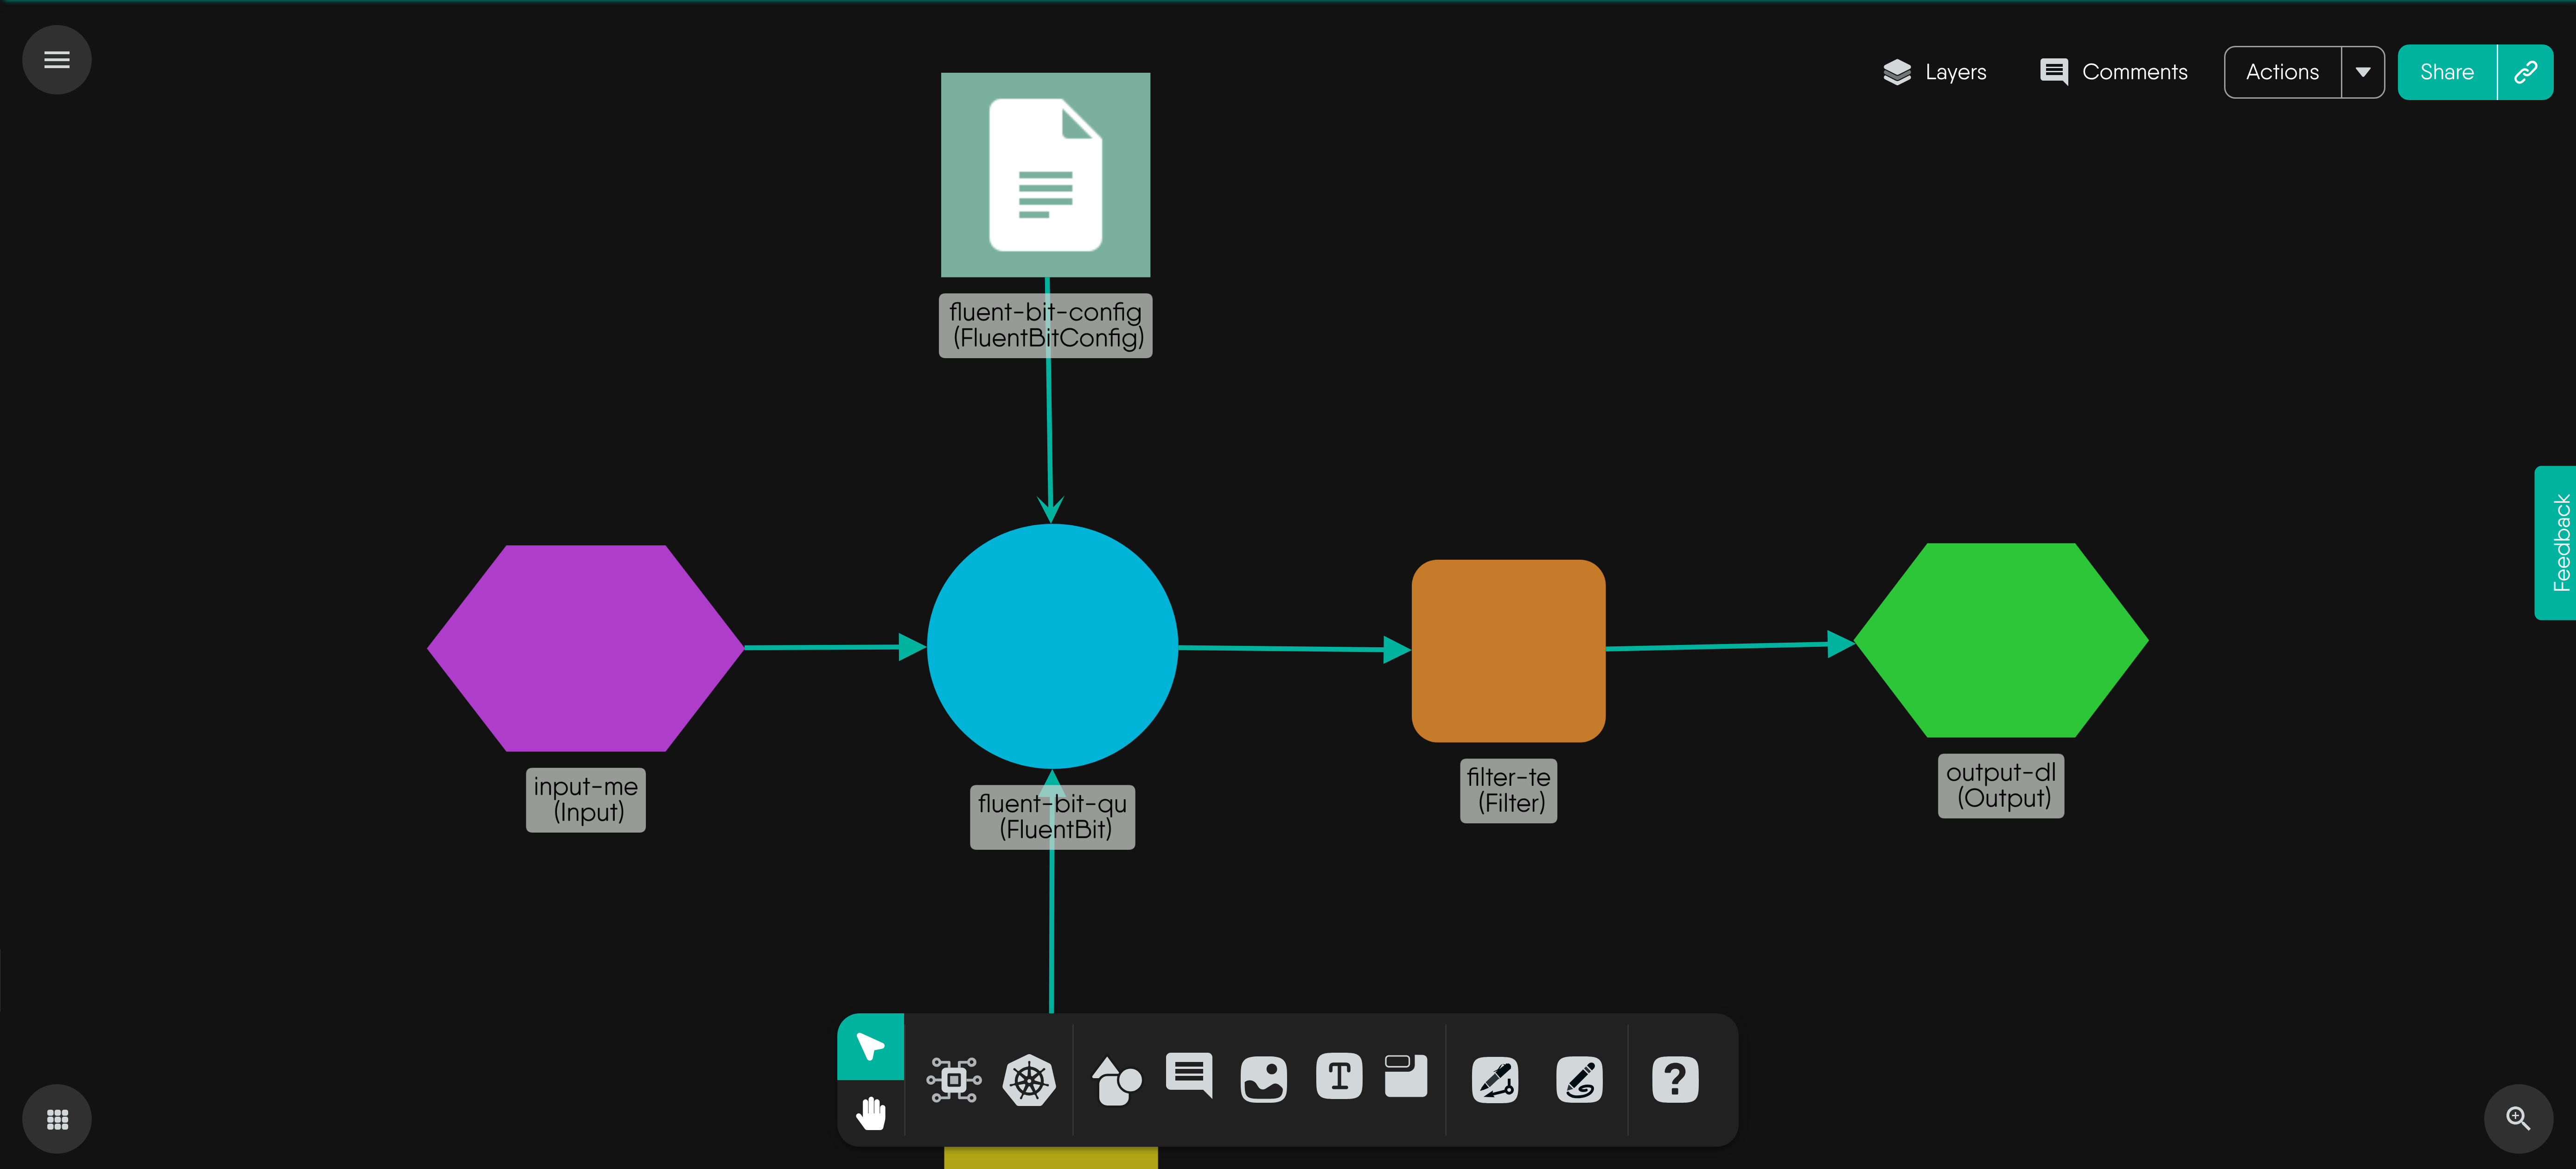Screen dimensions: 2576x1169
Task: Pick the freehand pencil tool
Action: coord(1579,1080)
